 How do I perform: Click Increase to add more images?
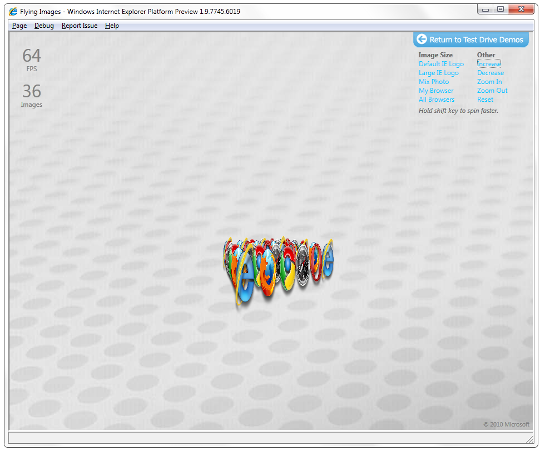[x=489, y=64]
